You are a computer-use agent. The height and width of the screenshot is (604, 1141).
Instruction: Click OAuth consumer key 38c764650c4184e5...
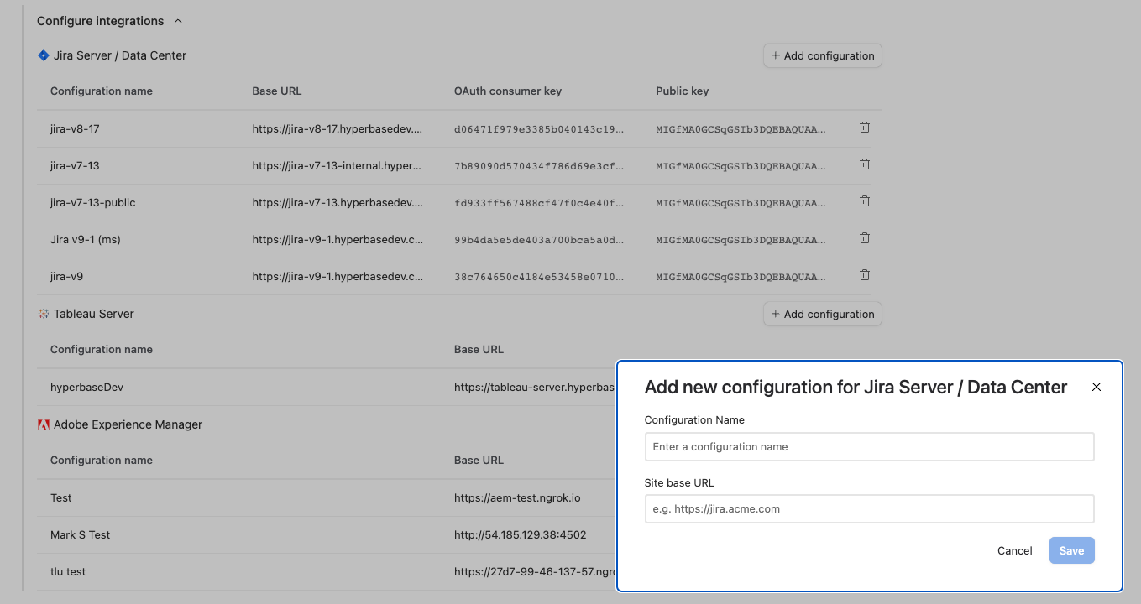[540, 277]
